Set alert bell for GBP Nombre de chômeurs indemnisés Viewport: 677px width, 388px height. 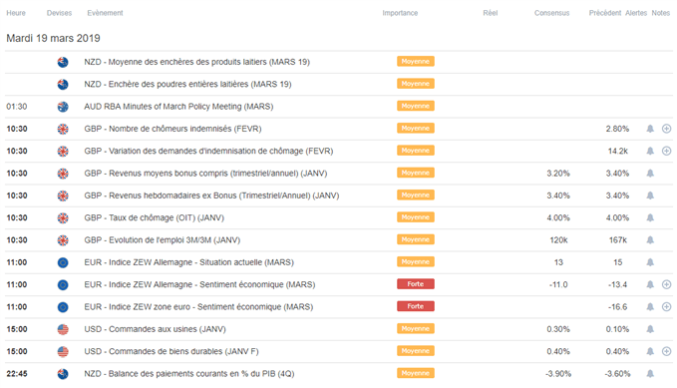pyautogui.click(x=650, y=129)
